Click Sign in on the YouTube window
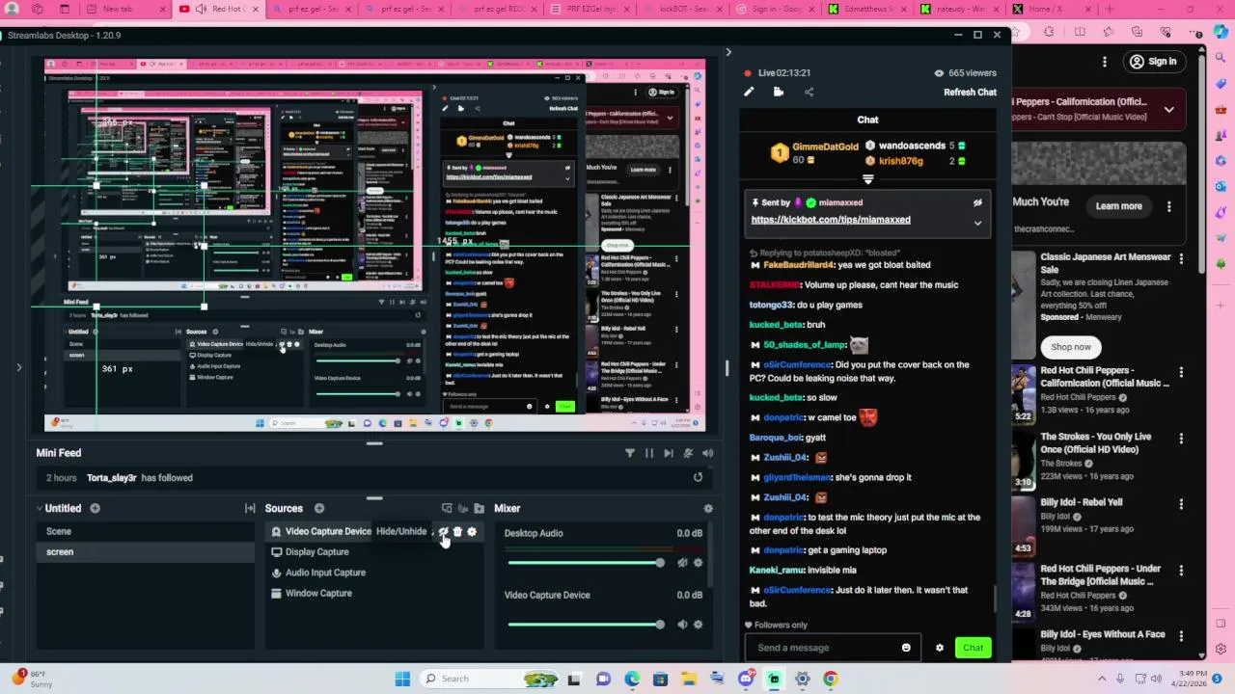This screenshot has width=1235, height=694. click(1153, 62)
